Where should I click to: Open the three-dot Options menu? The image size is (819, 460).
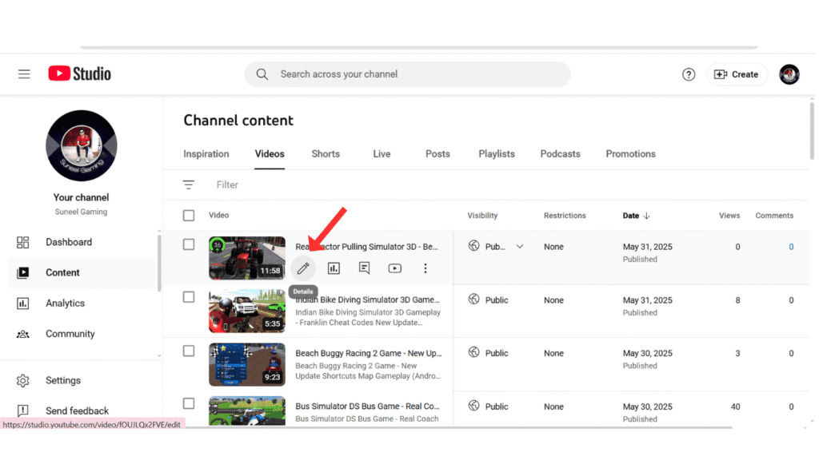tap(425, 268)
